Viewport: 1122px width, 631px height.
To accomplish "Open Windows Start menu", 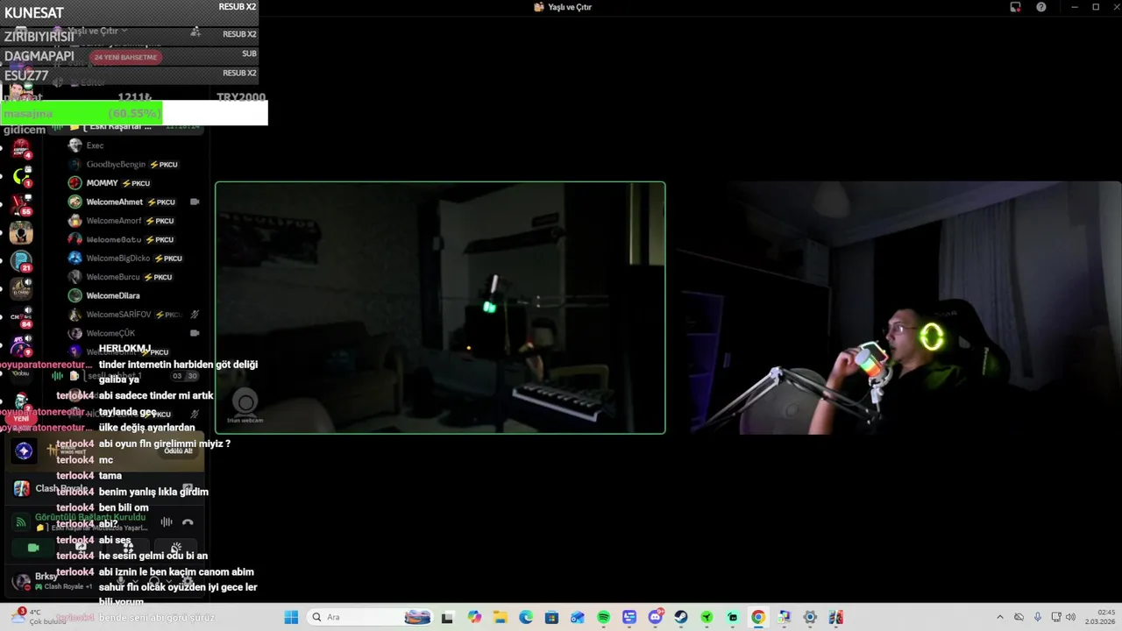I will [x=291, y=617].
